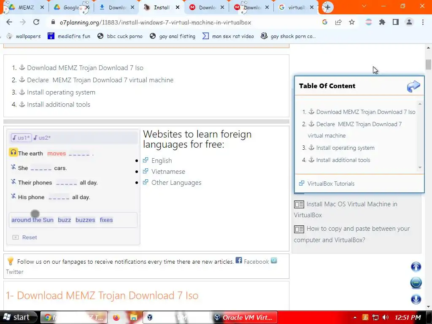Open 'Install additional tools' in the Table Of Content popup

343,160
